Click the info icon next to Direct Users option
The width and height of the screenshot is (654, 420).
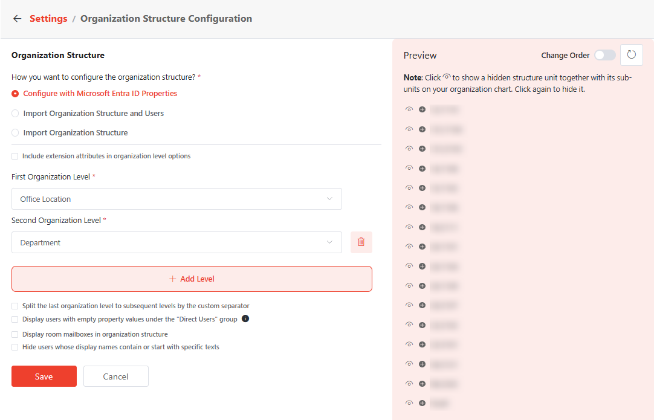[245, 317]
